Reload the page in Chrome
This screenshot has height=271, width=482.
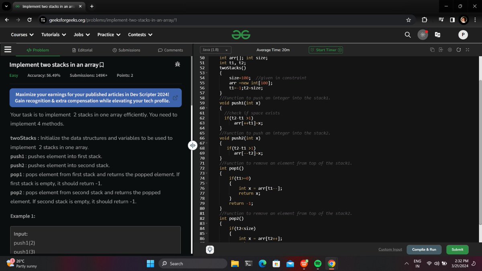tap(29, 20)
